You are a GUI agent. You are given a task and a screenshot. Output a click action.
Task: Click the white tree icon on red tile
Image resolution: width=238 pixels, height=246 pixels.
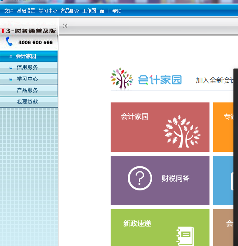pyautogui.click(x=182, y=131)
